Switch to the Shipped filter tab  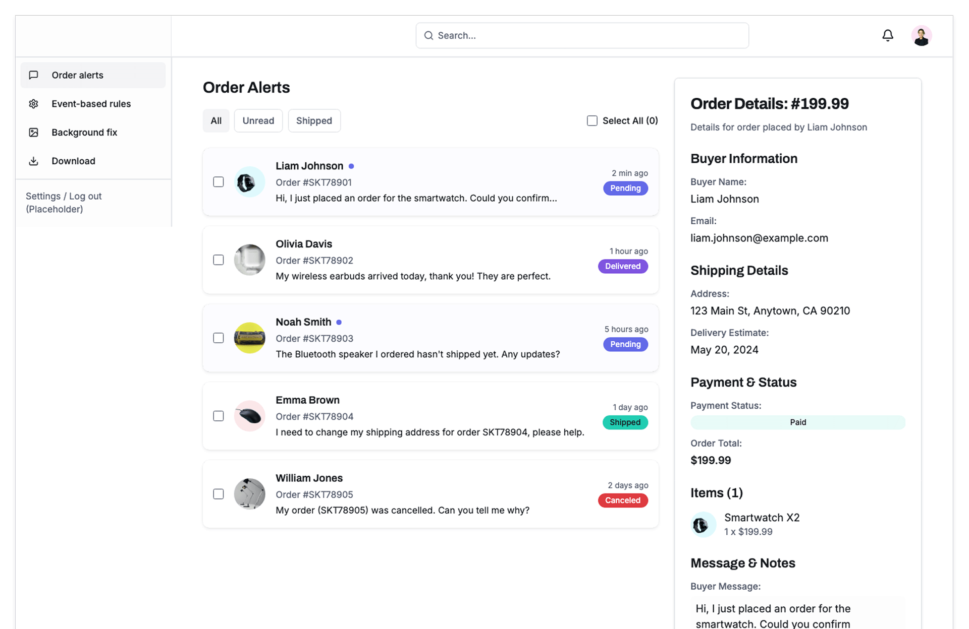tap(314, 121)
